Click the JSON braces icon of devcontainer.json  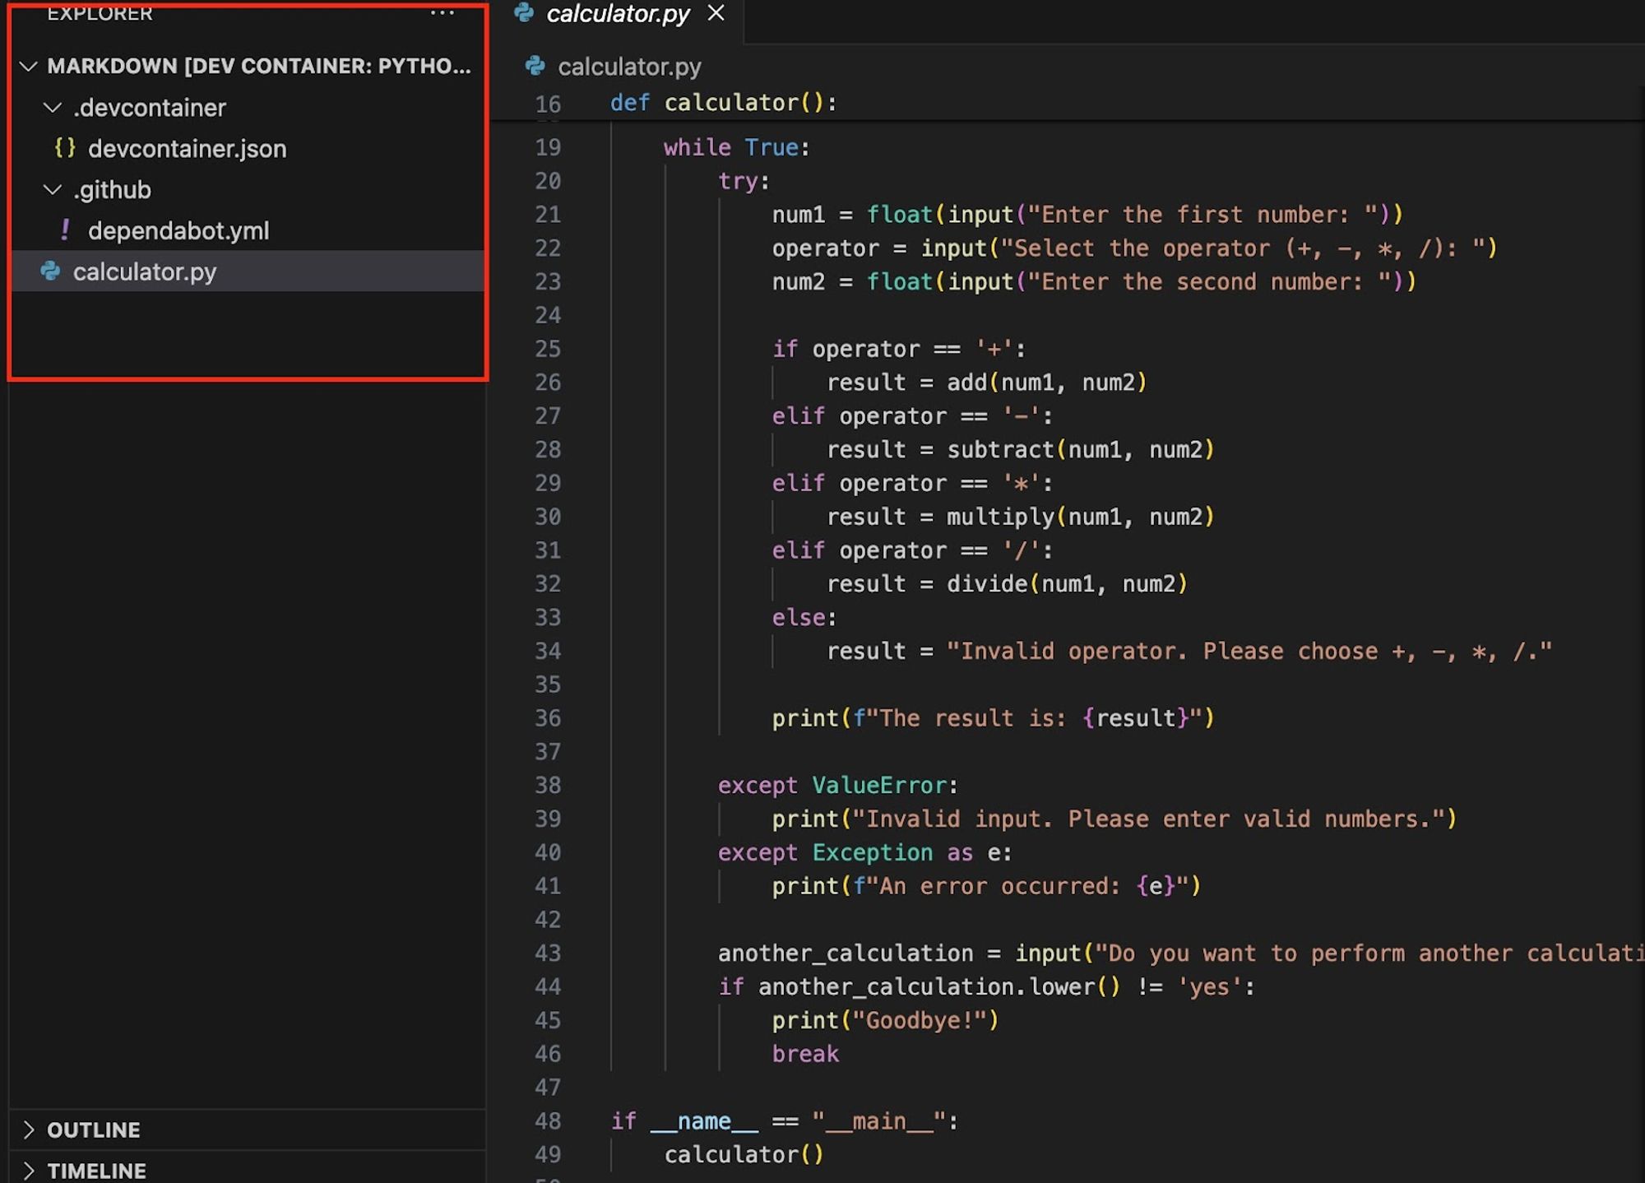(65, 148)
